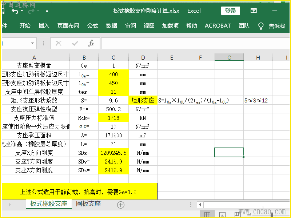Switch to 页面布局 ribbon tab
The height and width of the screenshot is (218, 291).
68,25
